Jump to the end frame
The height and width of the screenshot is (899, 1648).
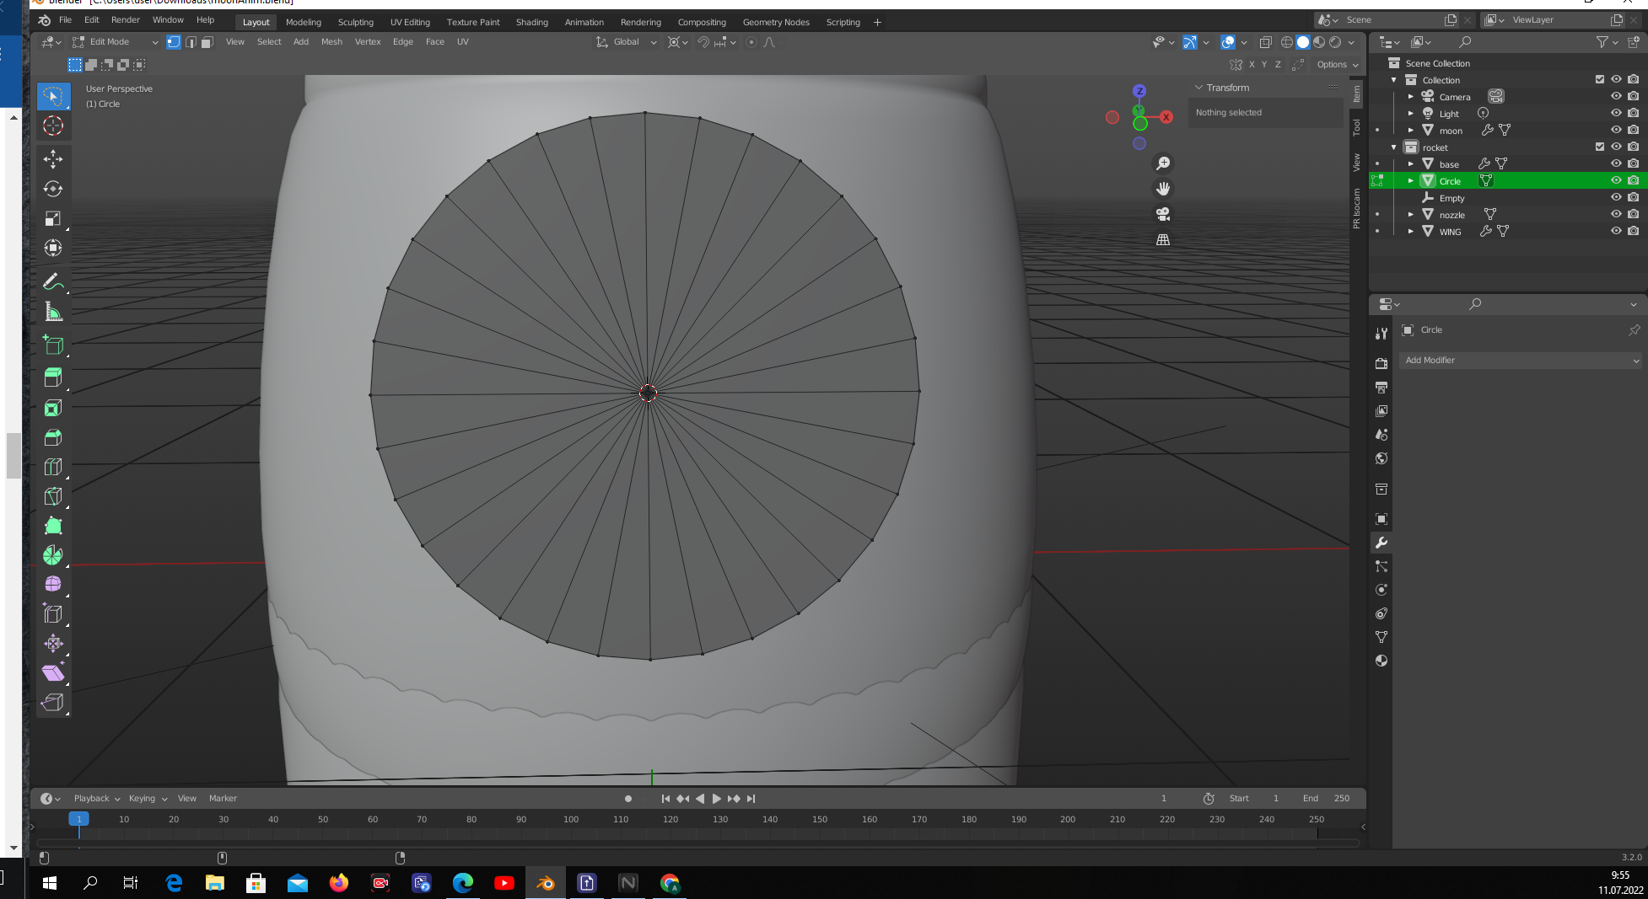tap(751, 799)
